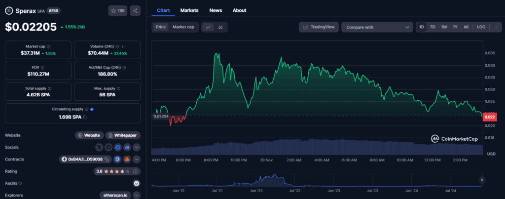The height and width of the screenshot is (199, 505).
Task: Open Sperax GitHub social link
Action: click(x=109, y=147)
